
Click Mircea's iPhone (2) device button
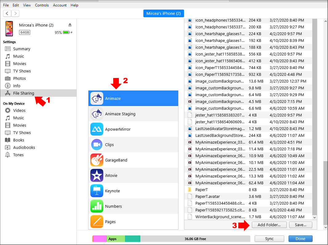[164, 13]
